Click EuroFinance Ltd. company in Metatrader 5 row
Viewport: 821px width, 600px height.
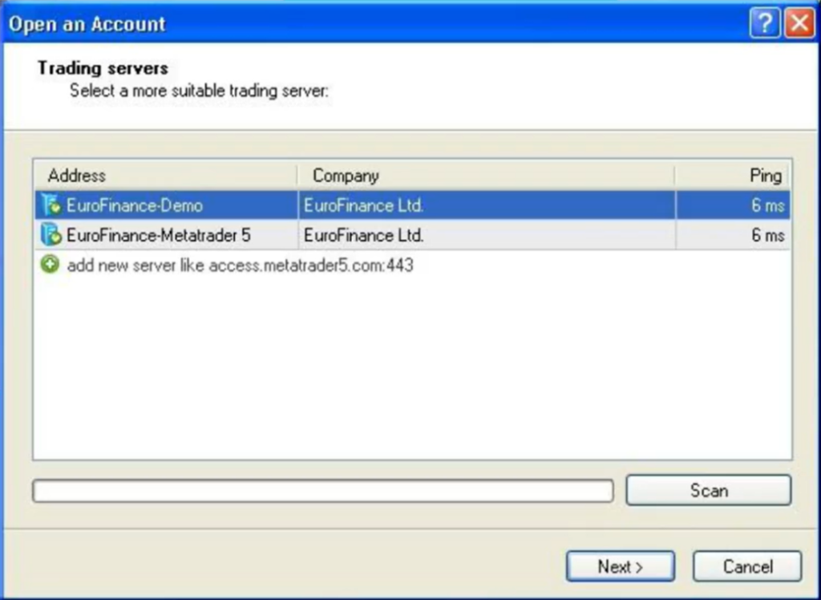(363, 235)
